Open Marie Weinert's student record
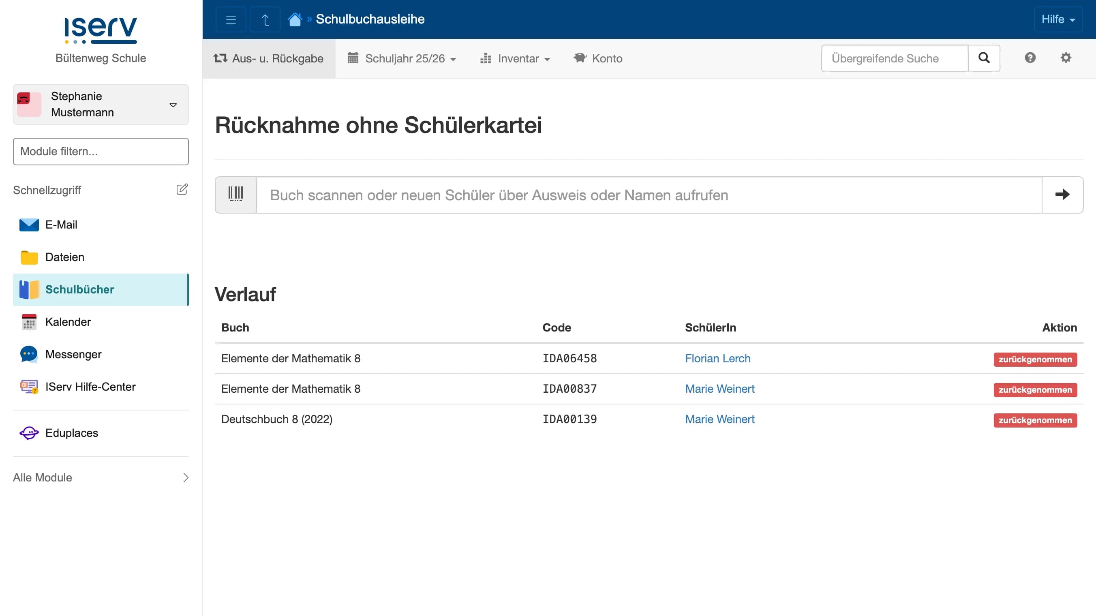This screenshot has width=1096, height=616. (719, 388)
